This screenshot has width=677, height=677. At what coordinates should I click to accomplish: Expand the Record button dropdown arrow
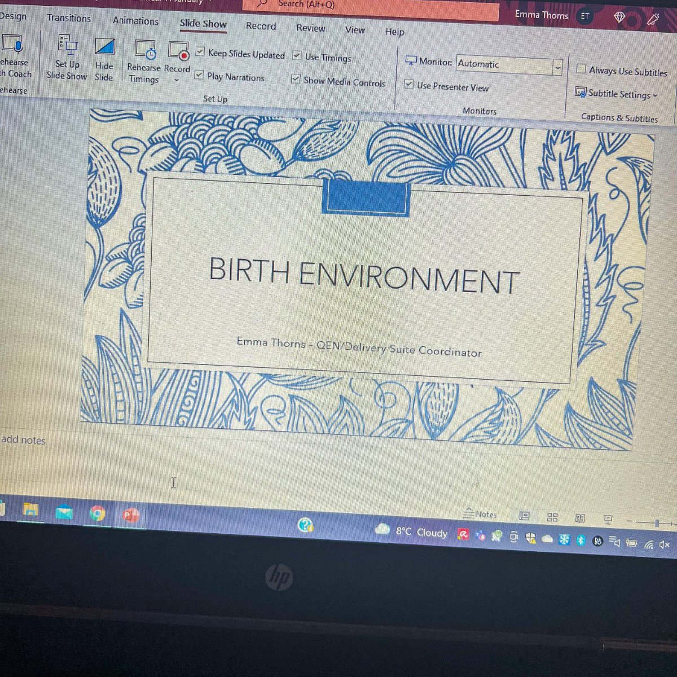pyautogui.click(x=177, y=81)
